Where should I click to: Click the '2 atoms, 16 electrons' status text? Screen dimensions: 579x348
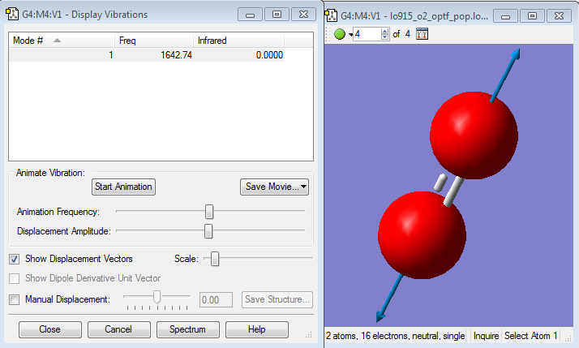point(395,336)
